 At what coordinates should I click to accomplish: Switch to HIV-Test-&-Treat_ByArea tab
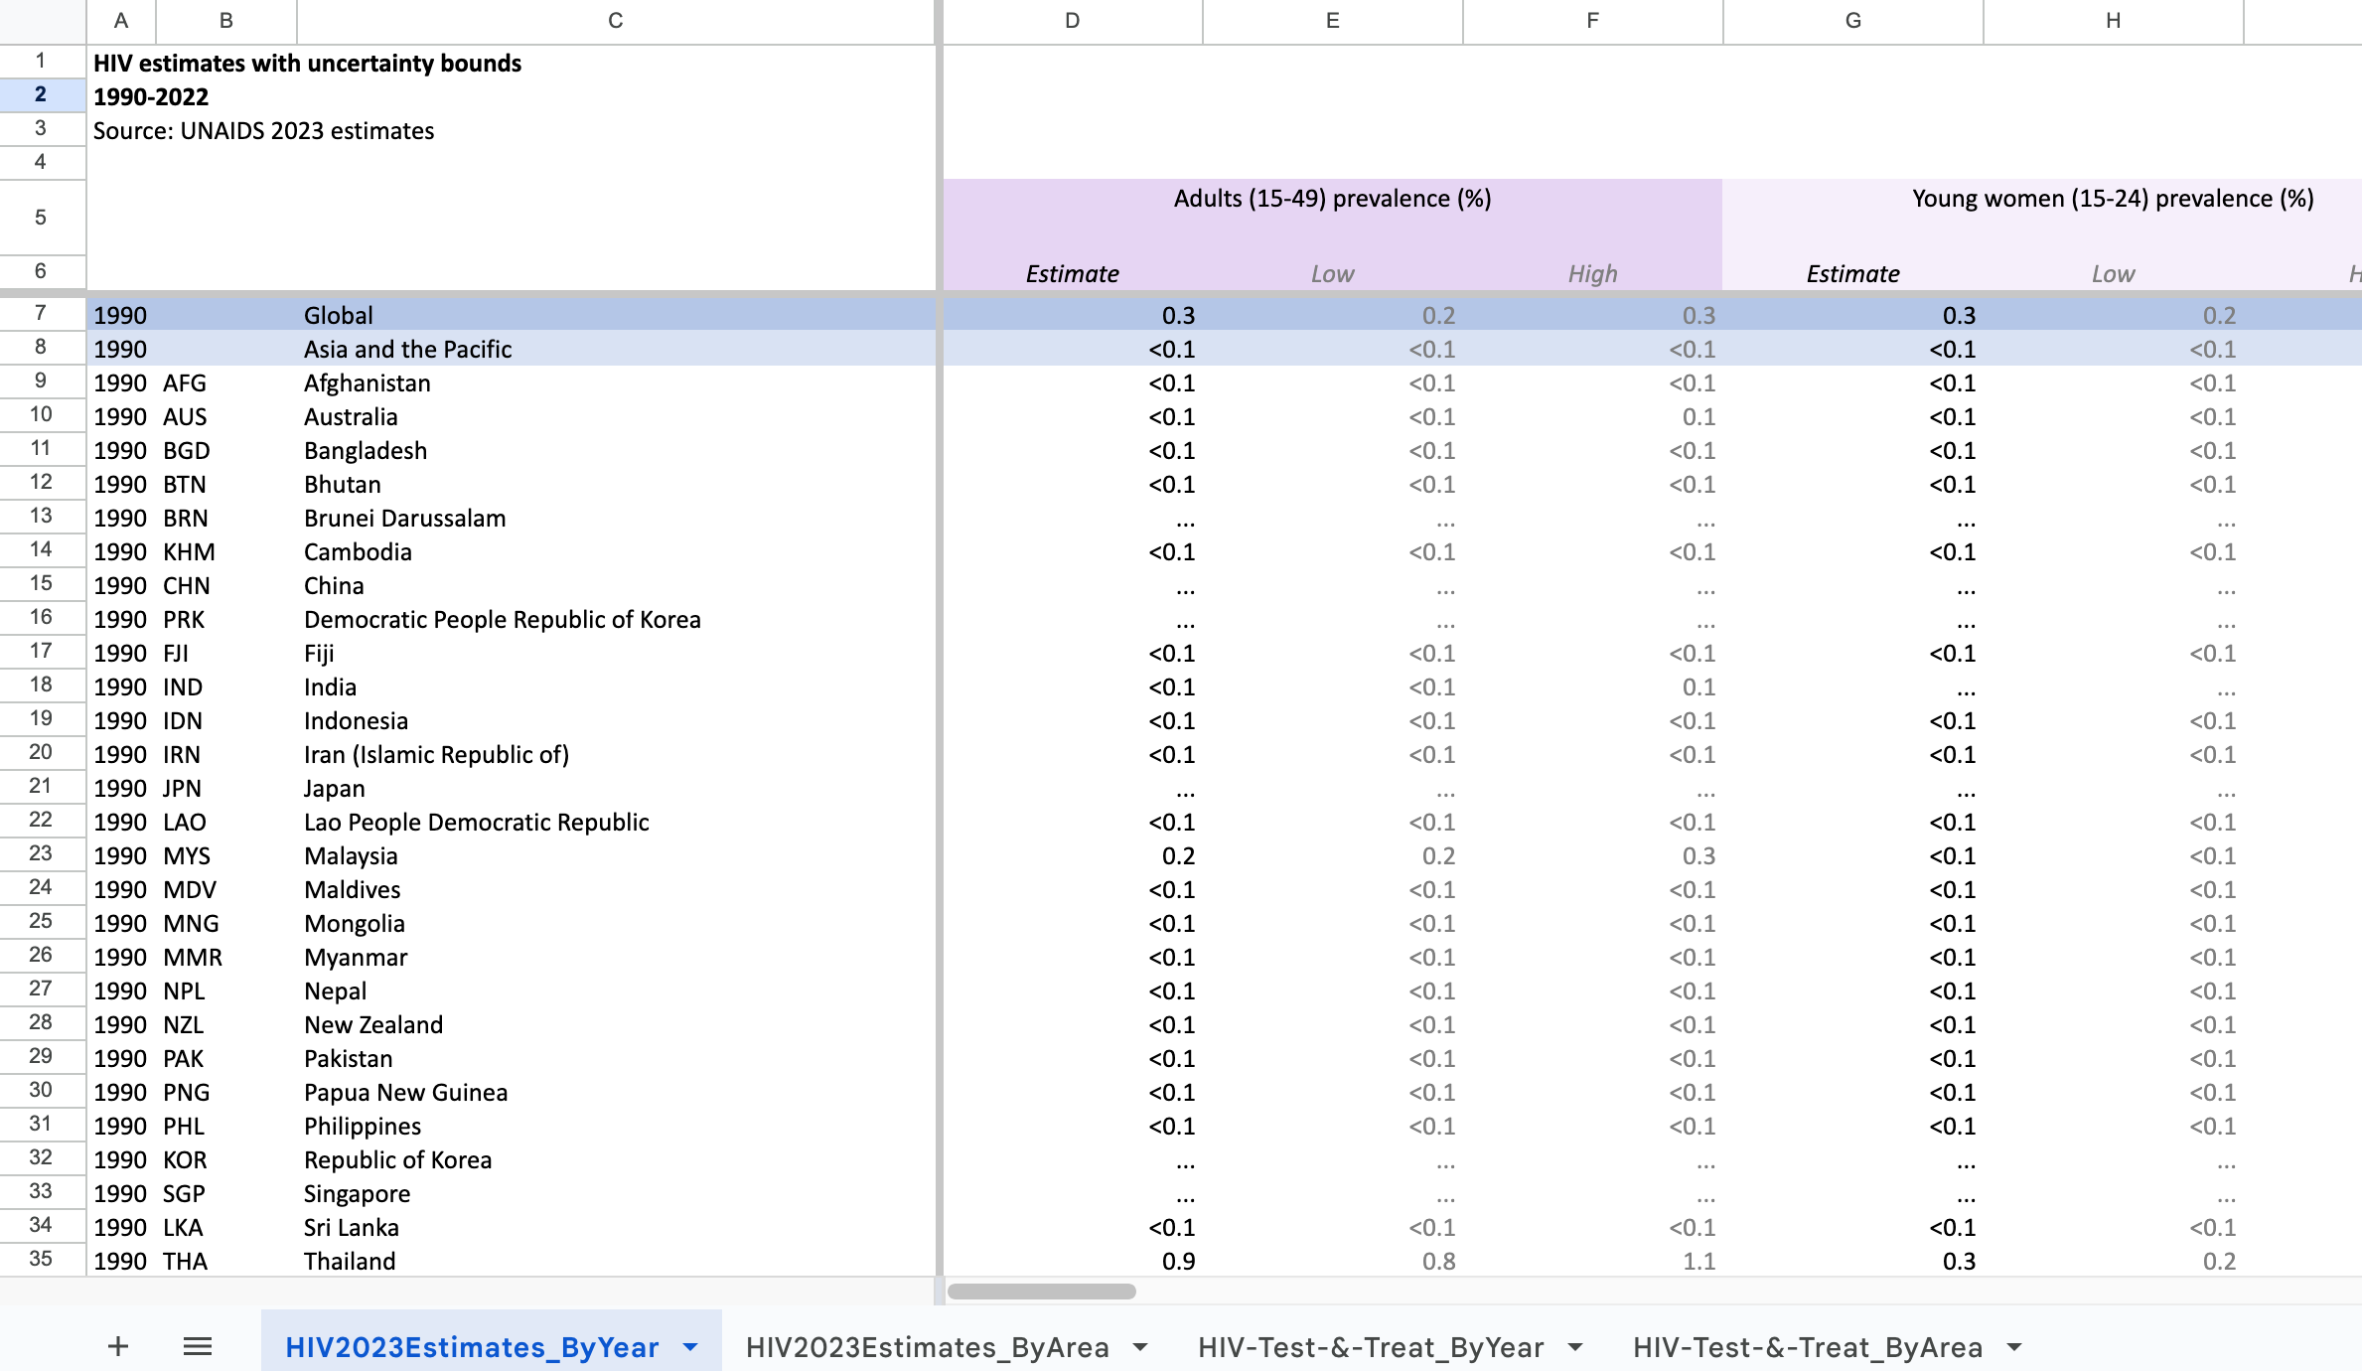tap(1808, 1347)
